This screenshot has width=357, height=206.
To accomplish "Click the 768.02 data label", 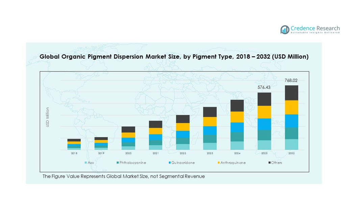I will coord(291,80).
